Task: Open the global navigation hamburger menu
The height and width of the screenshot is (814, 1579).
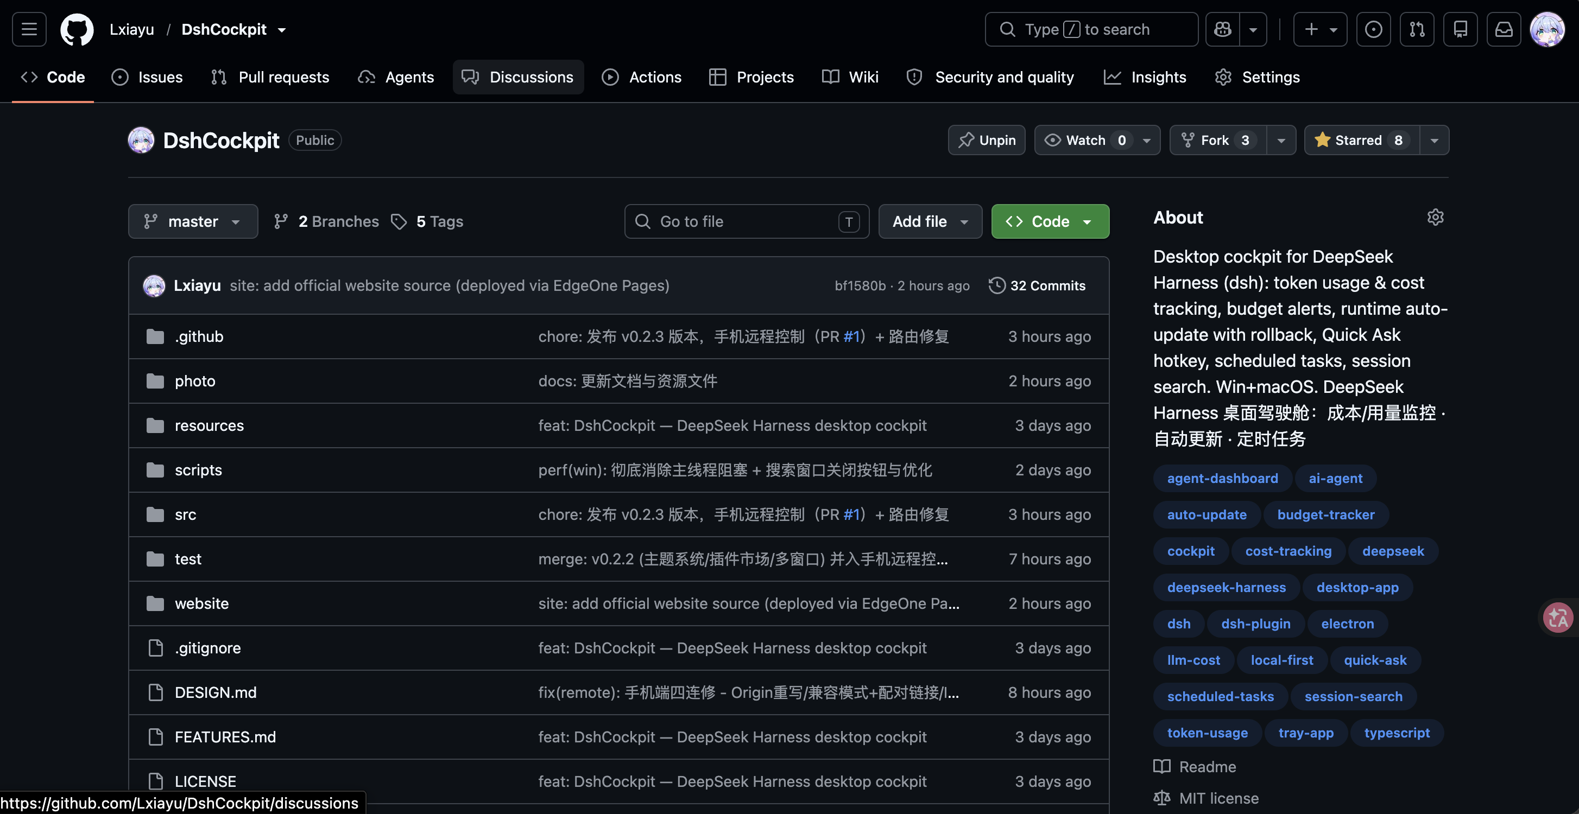Action: coord(29,29)
